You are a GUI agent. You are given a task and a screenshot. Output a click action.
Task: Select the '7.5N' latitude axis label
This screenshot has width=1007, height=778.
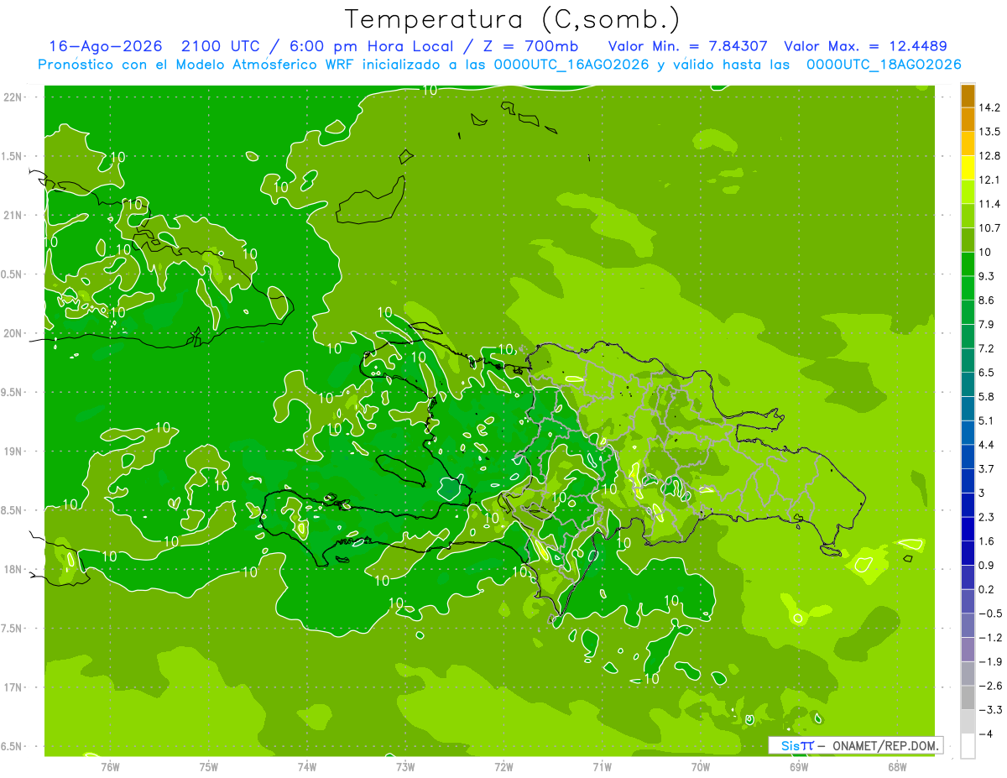pos(11,629)
